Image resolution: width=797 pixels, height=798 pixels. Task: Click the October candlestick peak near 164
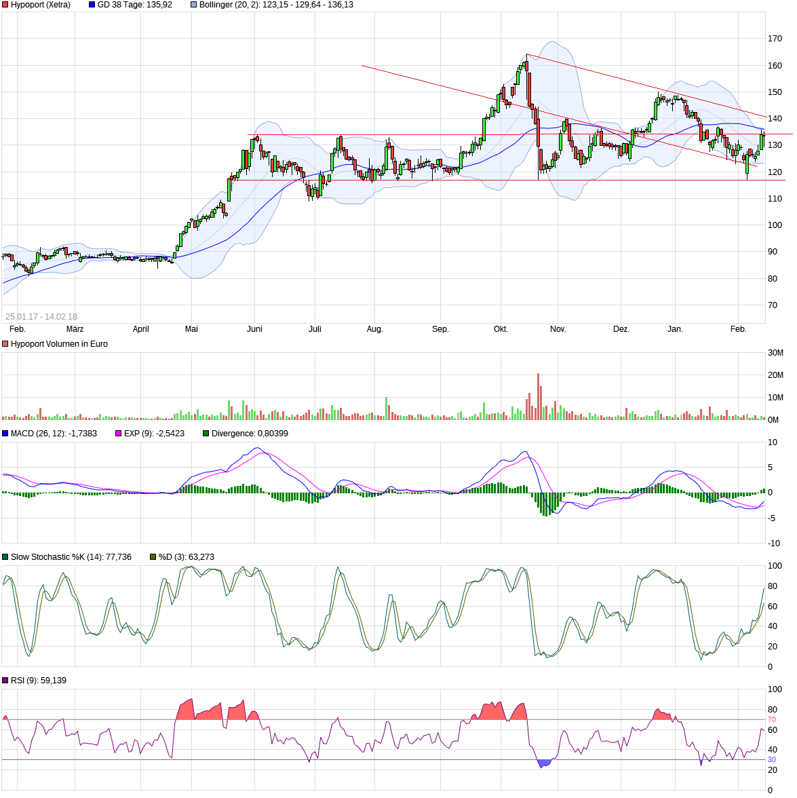click(x=526, y=65)
